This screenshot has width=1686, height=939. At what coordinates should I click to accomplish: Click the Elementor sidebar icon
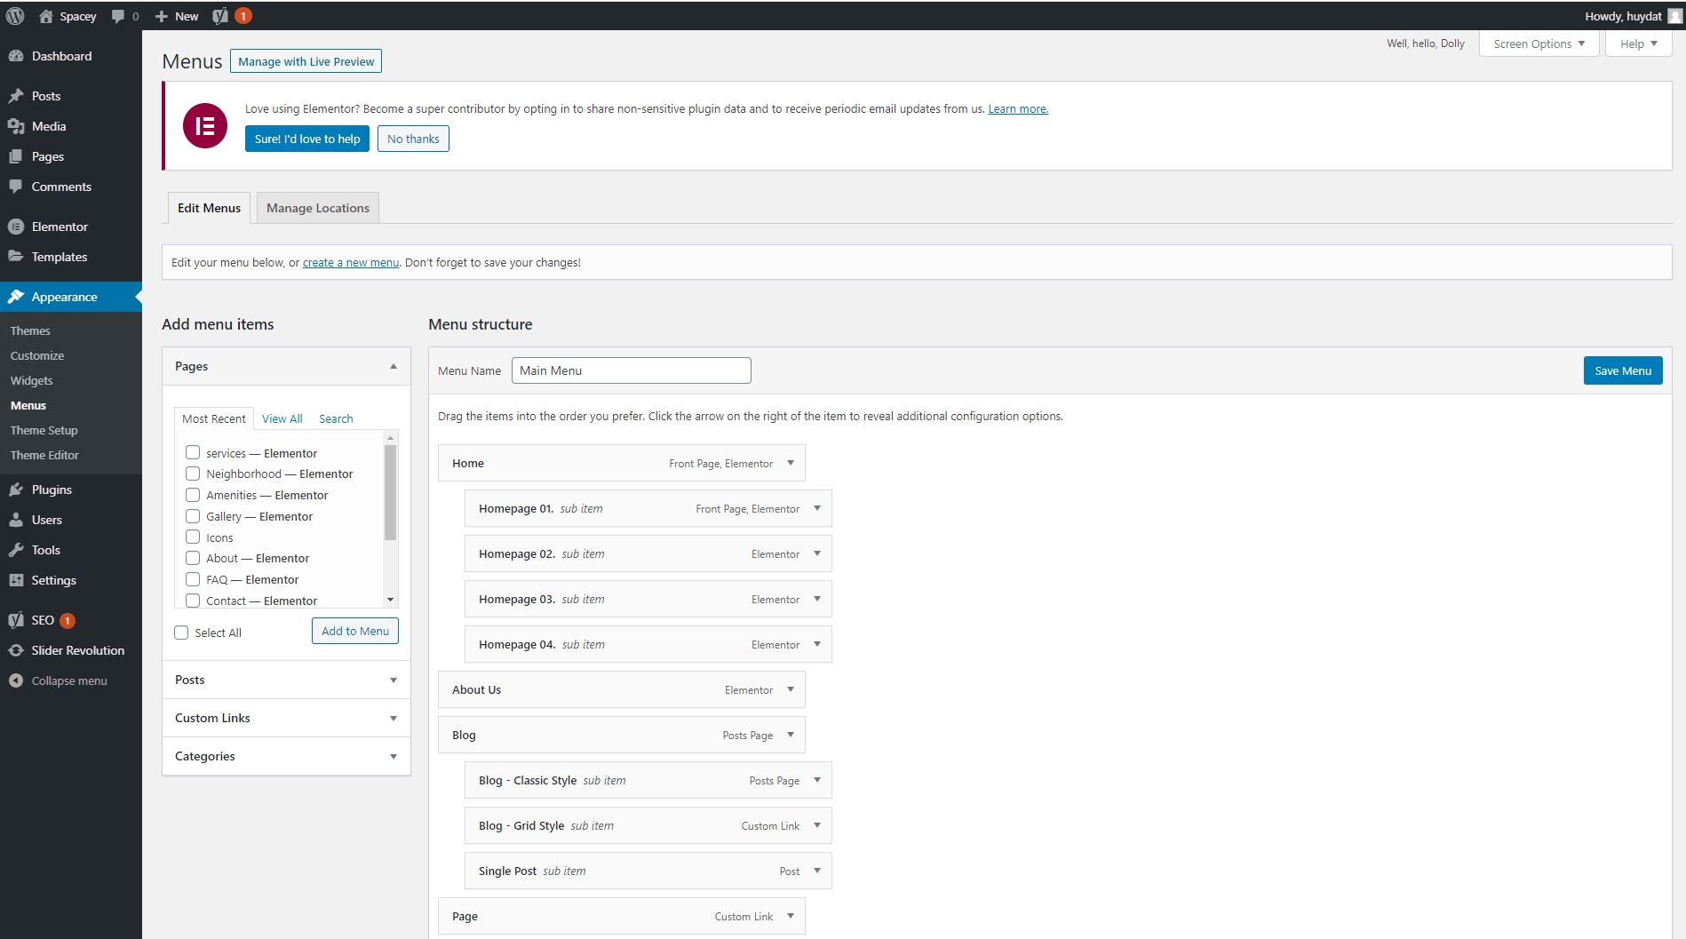(x=16, y=227)
